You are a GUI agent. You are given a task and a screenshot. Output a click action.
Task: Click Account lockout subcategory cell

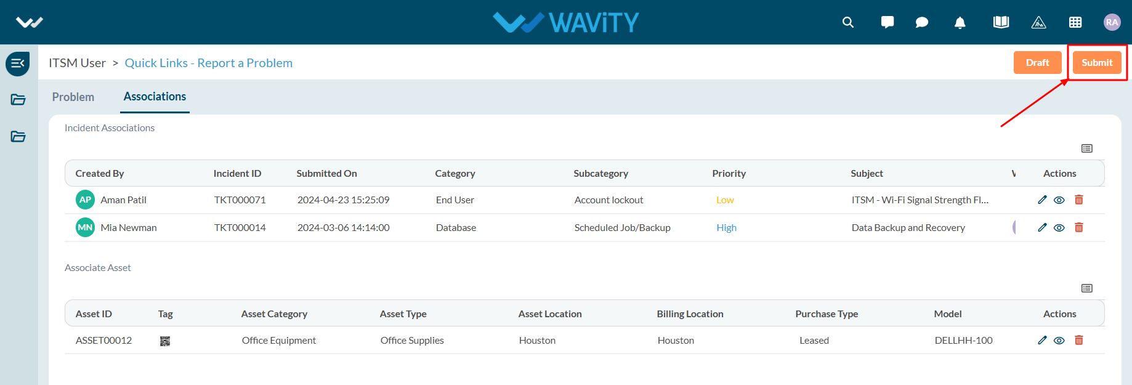click(x=608, y=200)
